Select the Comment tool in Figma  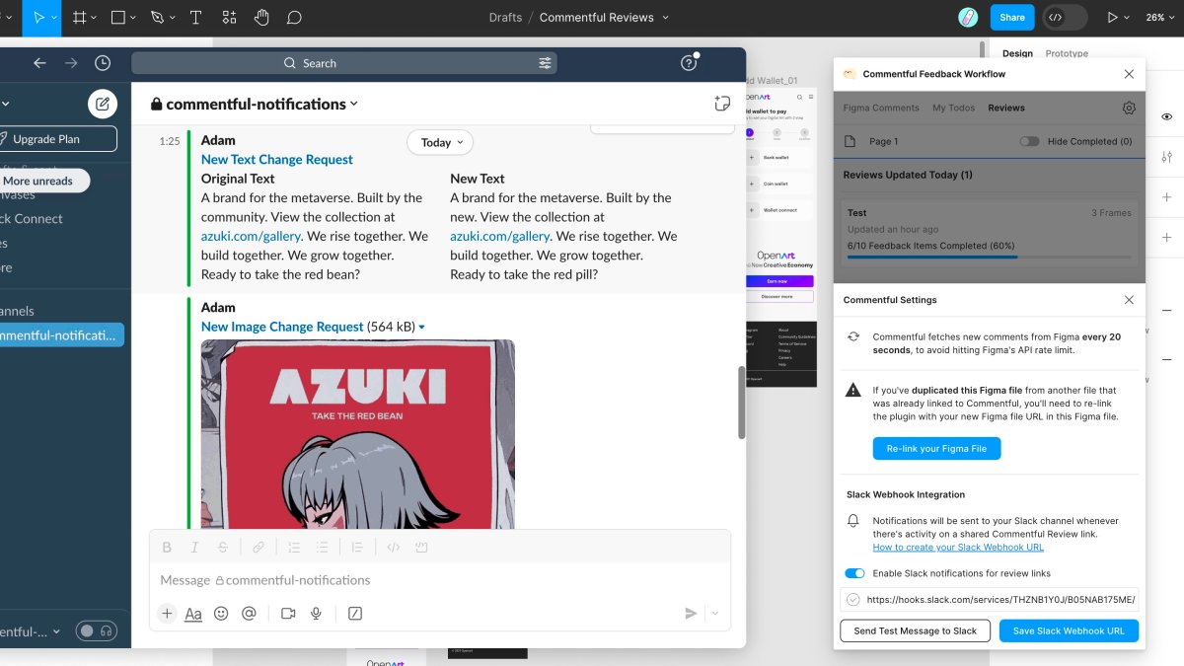294,18
